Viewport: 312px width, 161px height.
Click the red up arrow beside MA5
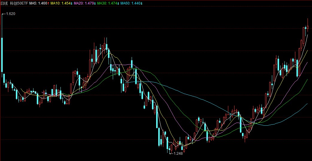pyautogui.click(x=48, y=3)
